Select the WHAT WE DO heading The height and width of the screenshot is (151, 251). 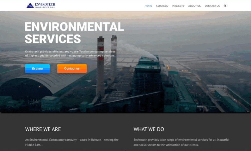click(x=149, y=129)
